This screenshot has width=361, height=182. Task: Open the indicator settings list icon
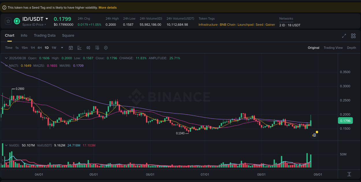(x=97, y=48)
